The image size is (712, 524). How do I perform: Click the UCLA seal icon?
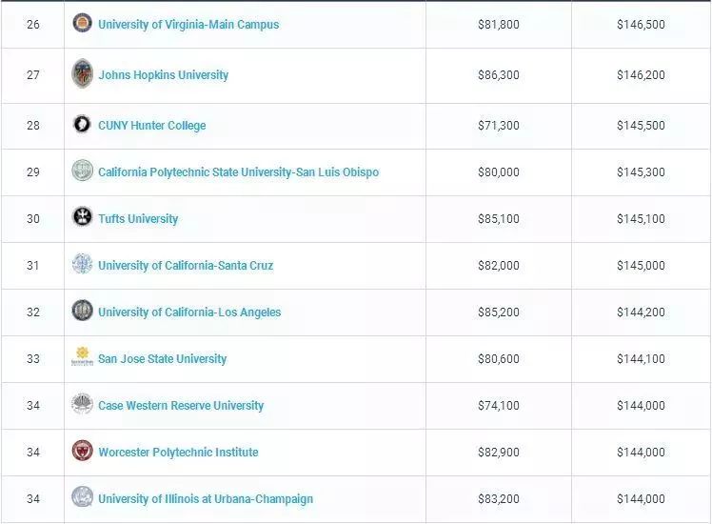click(x=83, y=312)
